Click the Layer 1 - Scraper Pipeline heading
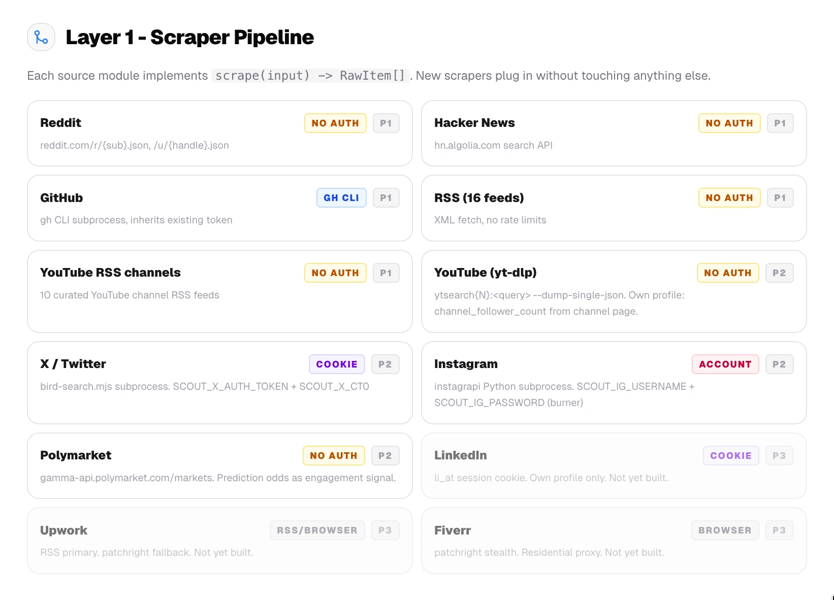834x600 pixels. (190, 37)
